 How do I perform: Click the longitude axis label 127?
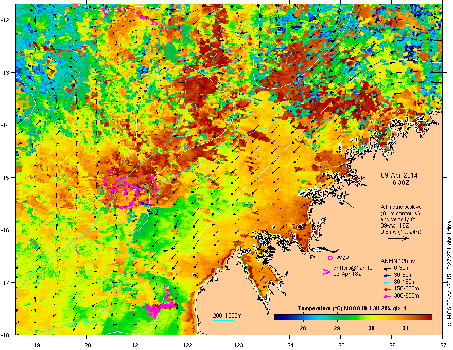(x=442, y=345)
